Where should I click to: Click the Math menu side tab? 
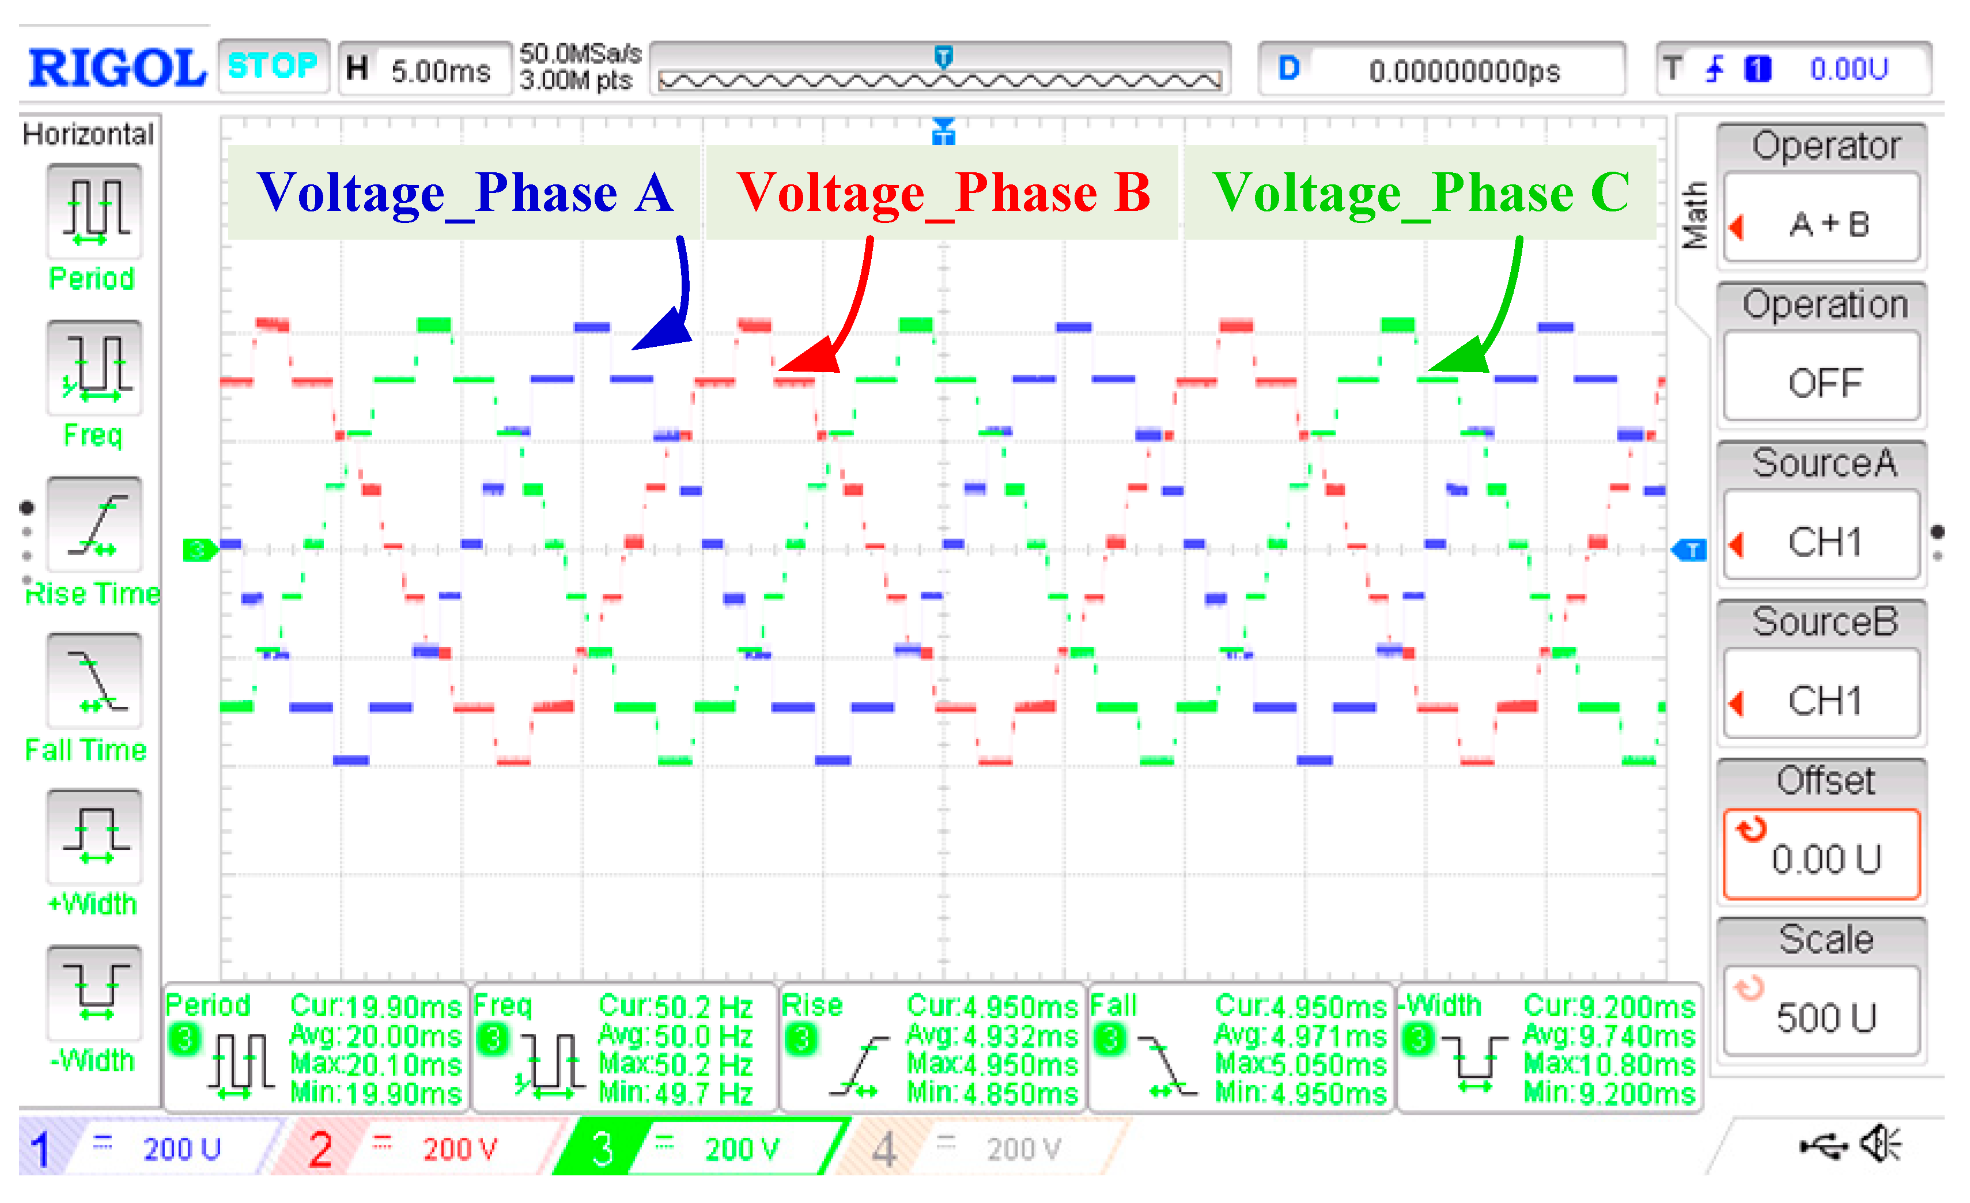(x=1694, y=214)
